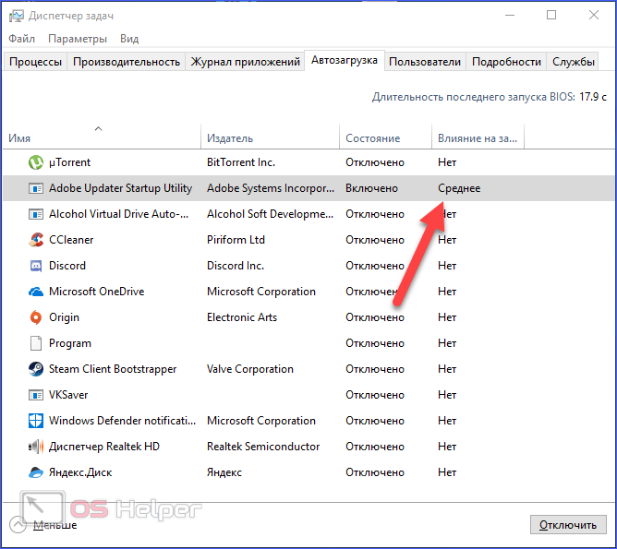The width and height of the screenshot is (617, 549).
Task: Click publisher Electronic Arts
Action: (x=242, y=317)
